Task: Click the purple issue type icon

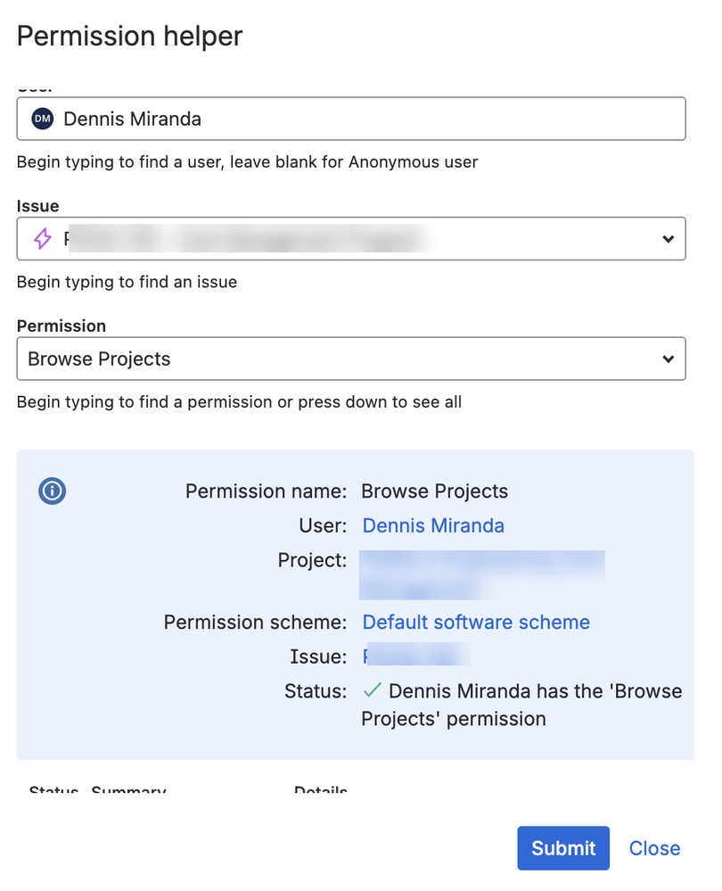Action: [x=40, y=238]
